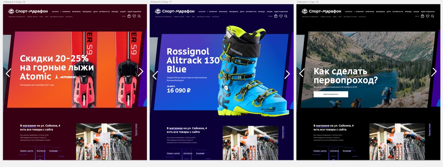Click the Зарегистрироваться button on the event banner
Screen dimensions: 443x167
point(331,95)
